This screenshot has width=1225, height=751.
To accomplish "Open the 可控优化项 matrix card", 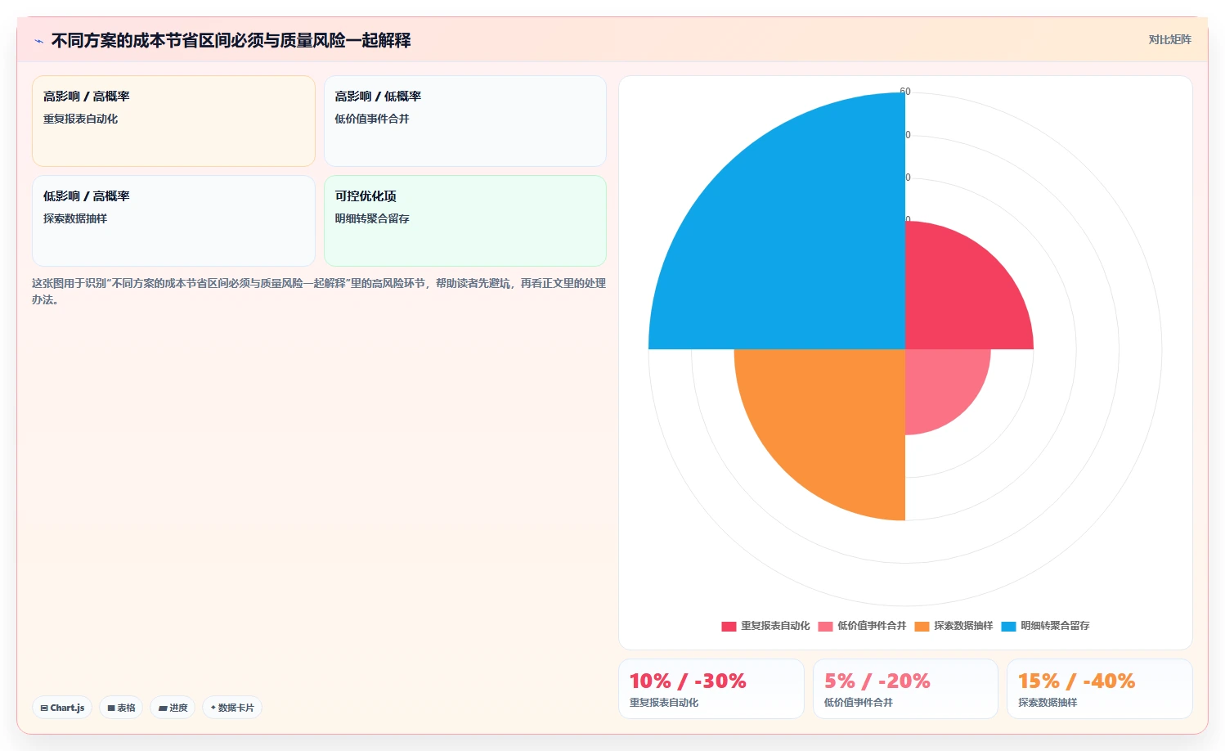I will tap(465, 221).
